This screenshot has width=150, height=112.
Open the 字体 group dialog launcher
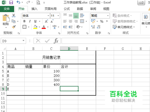pyautogui.click(x=59, y=33)
